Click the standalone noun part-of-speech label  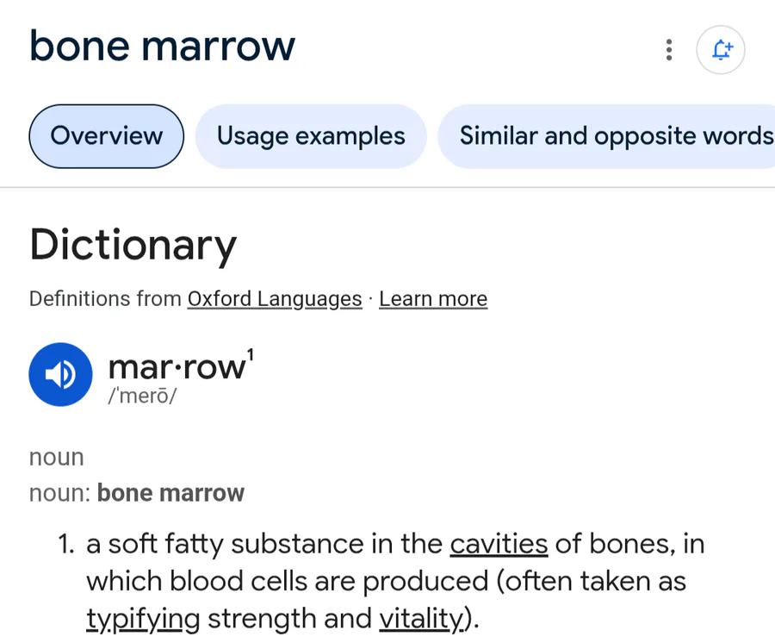point(57,457)
